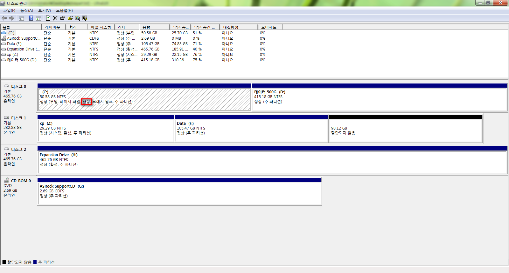The height and width of the screenshot is (273, 509).
Task: Select the xp (Z:) partition block on Disk 1
Action: (106, 129)
